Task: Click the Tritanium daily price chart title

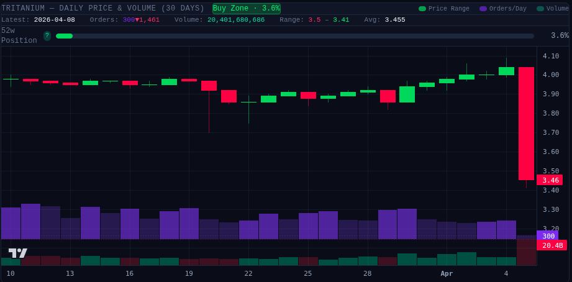Action: click(103, 9)
